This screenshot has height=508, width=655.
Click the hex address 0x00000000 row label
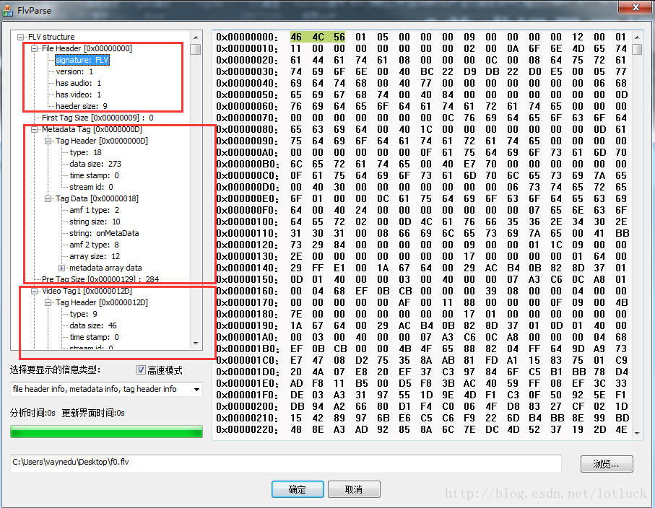coord(247,37)
